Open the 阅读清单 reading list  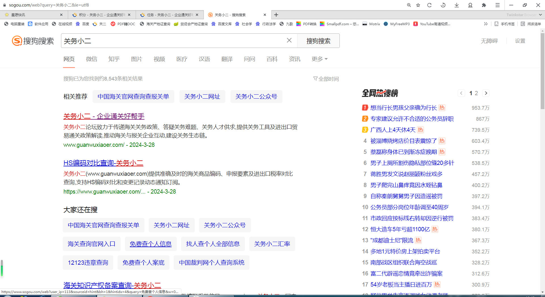531,24
